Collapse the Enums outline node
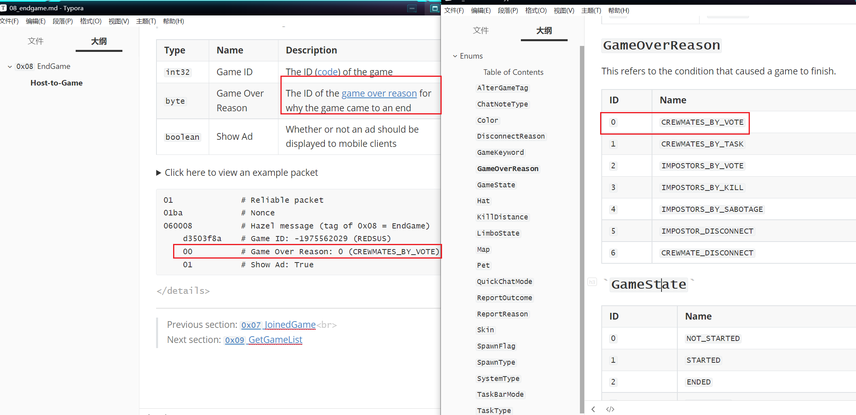 pos(455,56)
